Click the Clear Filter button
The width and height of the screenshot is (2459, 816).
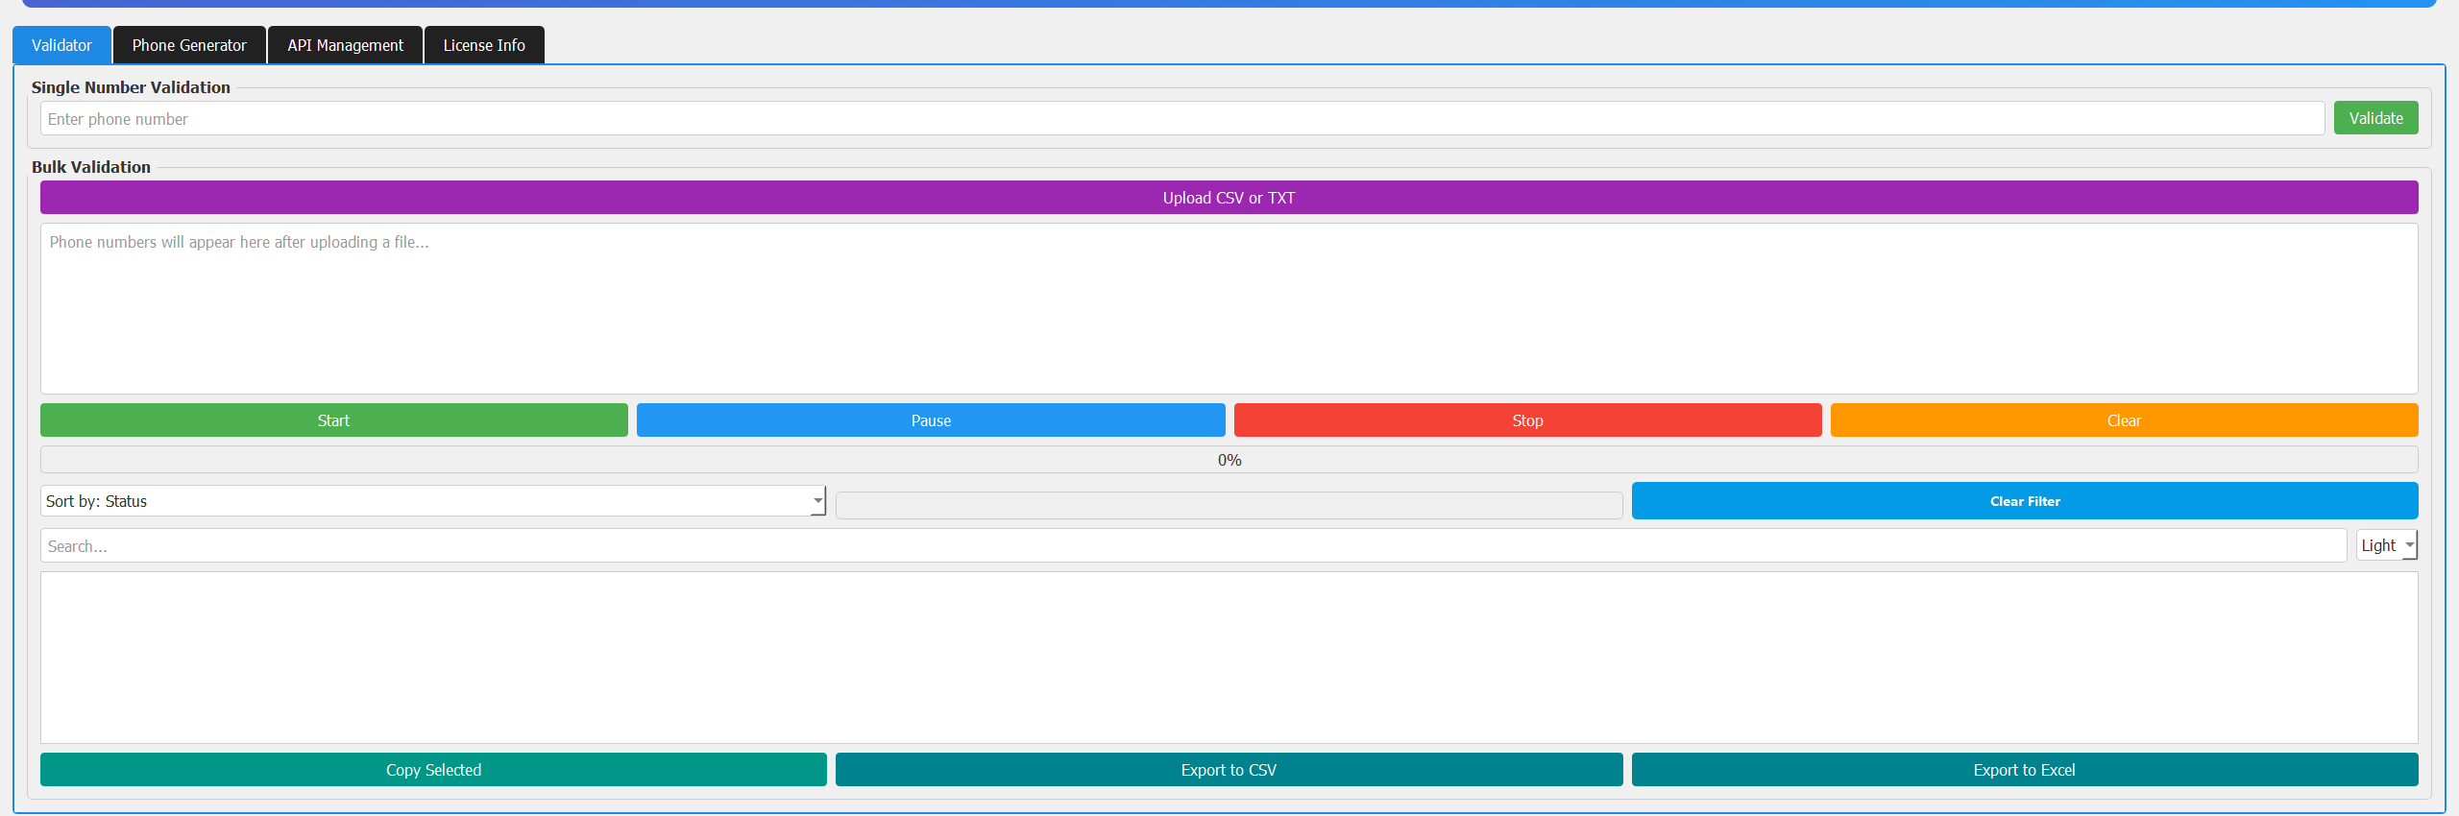2024,501
